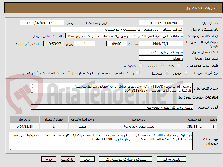This screenshot has width=223, height=167.
Task: Click the کد خدمت column header
Action: click(x=194, y=119)
